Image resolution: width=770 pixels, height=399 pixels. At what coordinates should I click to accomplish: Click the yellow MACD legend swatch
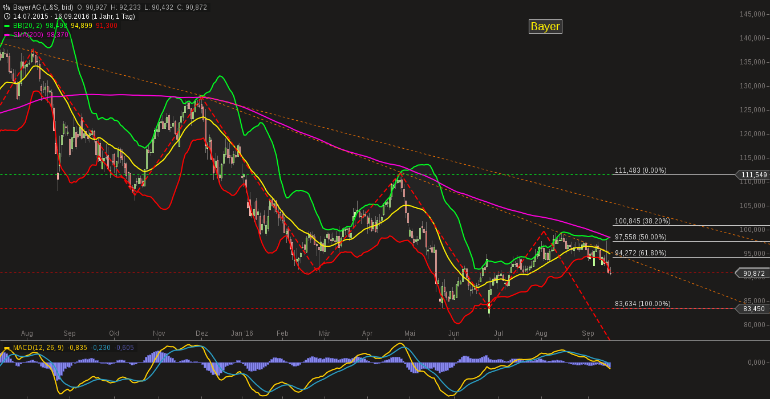pyautogui.click(x=7, y=348)
